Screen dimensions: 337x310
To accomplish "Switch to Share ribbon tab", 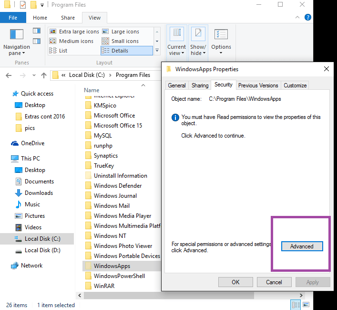I will click(x=68, y=18).
